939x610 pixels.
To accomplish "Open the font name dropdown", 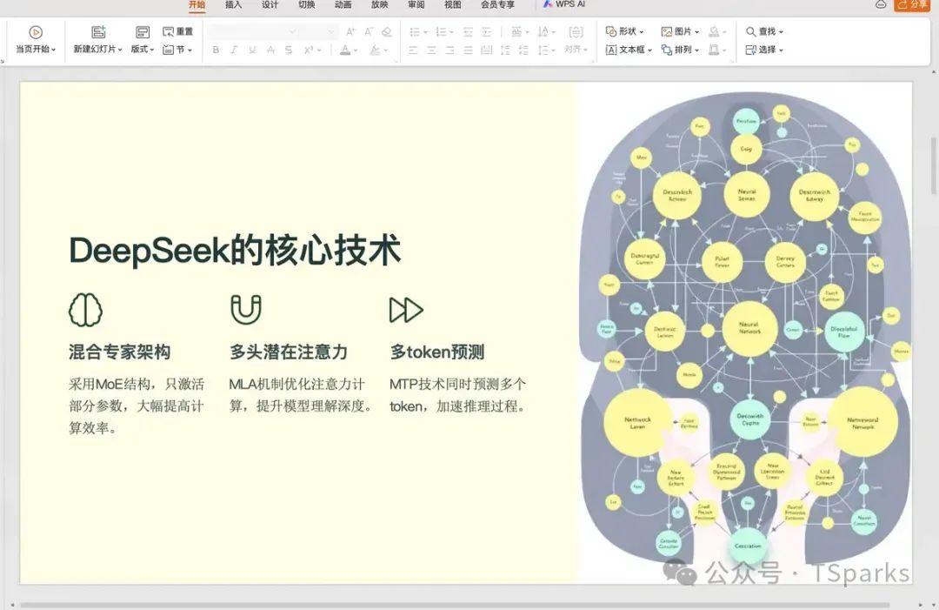I will [292, 31].
